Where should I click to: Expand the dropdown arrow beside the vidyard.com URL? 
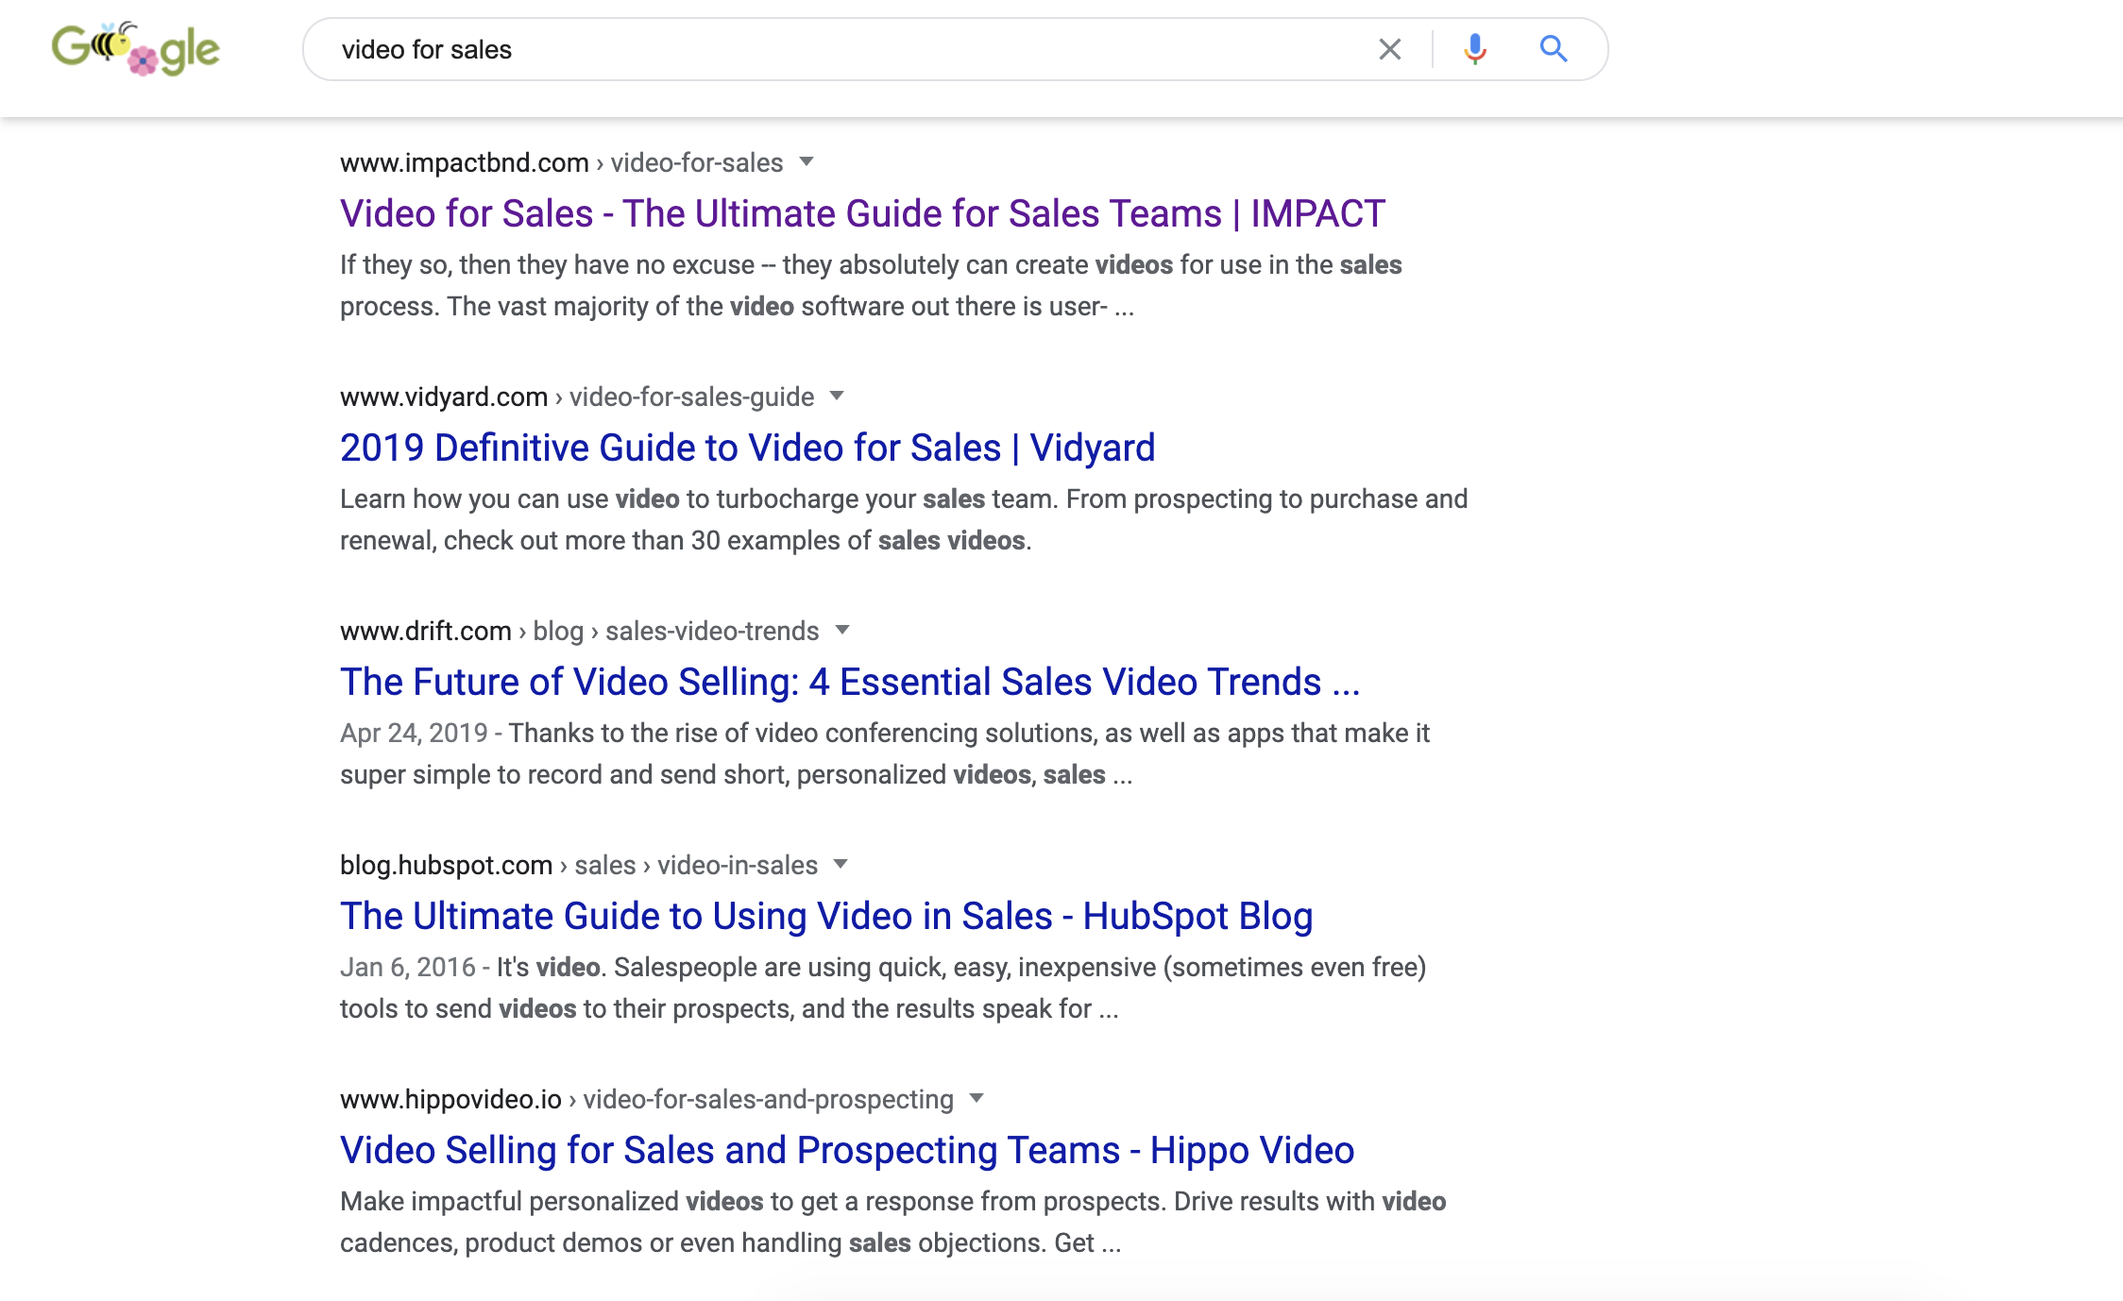837,396
